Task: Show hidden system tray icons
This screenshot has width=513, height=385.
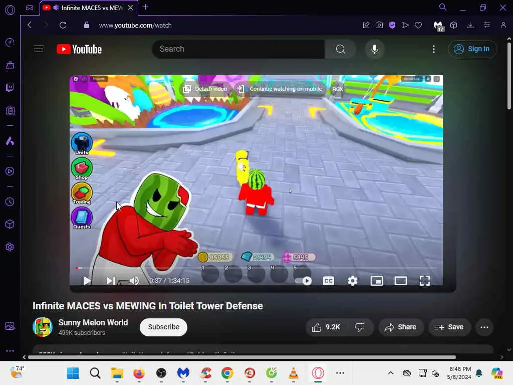Action: [391, 373]
